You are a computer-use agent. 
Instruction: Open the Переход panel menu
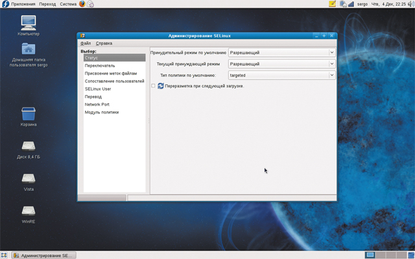pos(47,4)
